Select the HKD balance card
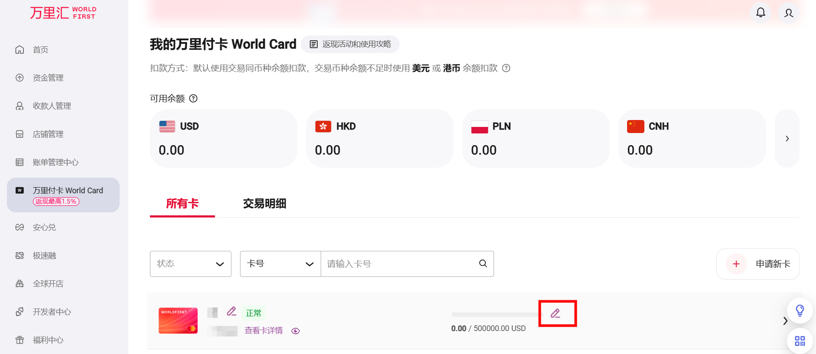 tap(380, 139)
